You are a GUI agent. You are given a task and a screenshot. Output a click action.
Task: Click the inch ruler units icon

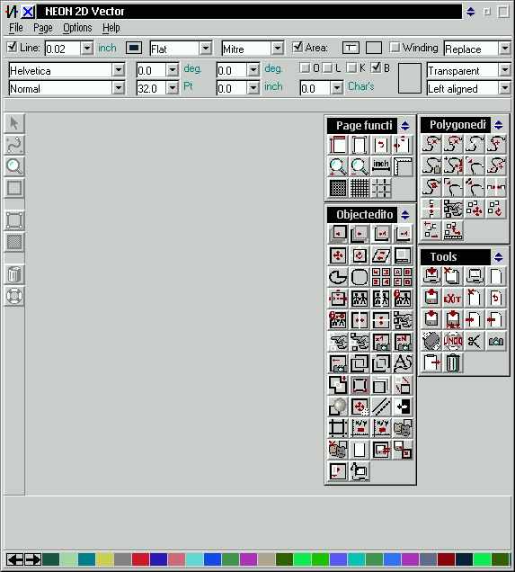click(x=381, y=166)
